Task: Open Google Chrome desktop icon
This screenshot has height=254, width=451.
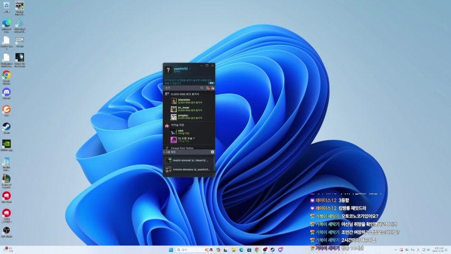Action: pyautogui.click(x=6, y=75)
